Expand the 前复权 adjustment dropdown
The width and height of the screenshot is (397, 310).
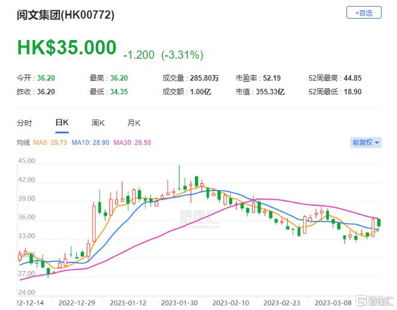366,142
